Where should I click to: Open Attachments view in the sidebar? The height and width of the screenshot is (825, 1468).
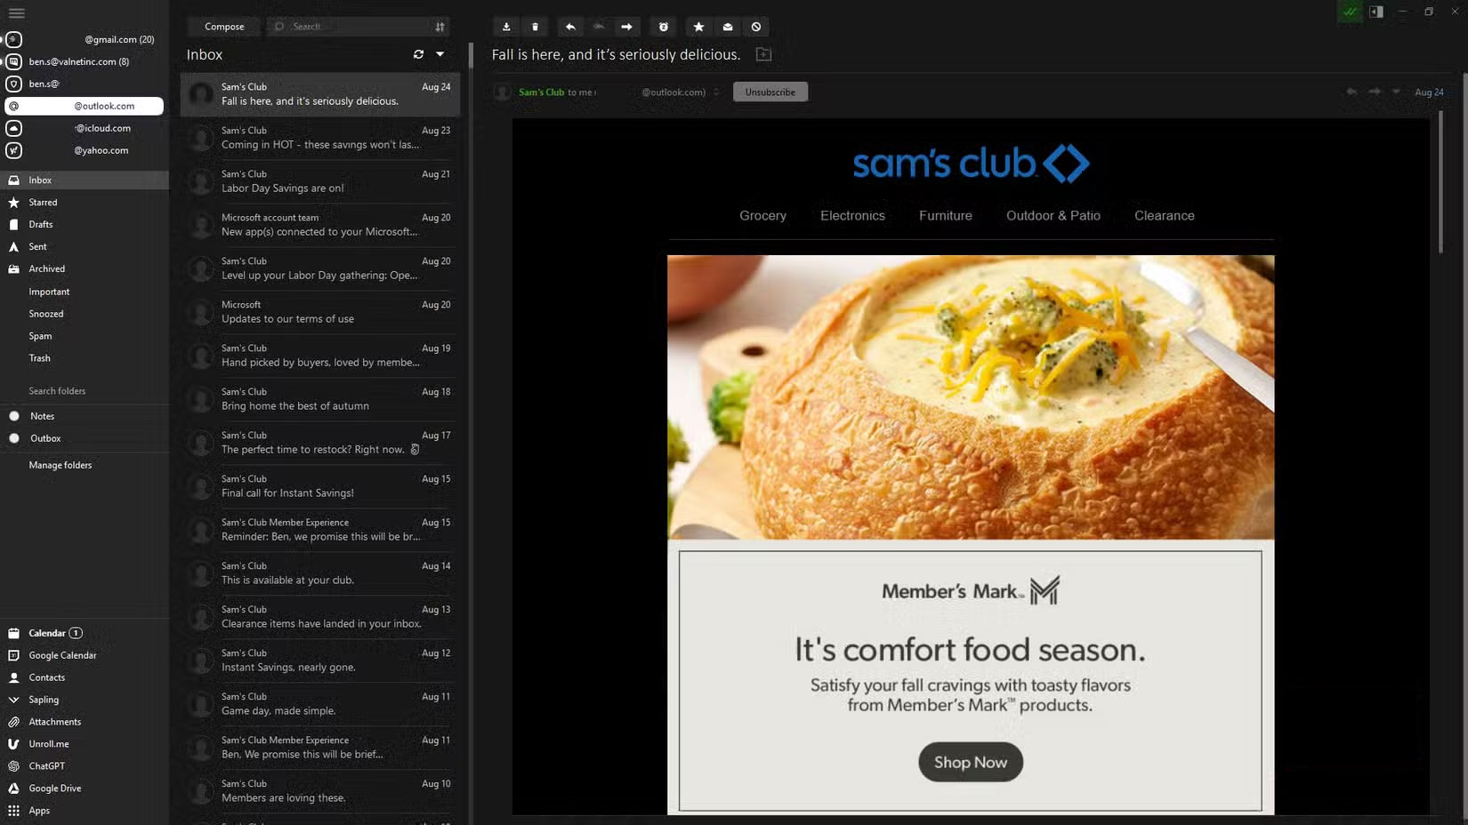(x=54, y=722)
